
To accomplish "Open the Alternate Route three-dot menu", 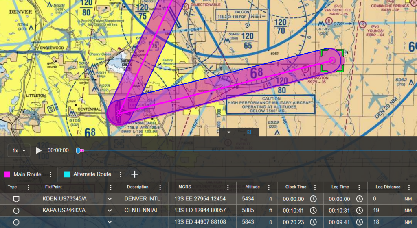I will [x=121, y=174].
